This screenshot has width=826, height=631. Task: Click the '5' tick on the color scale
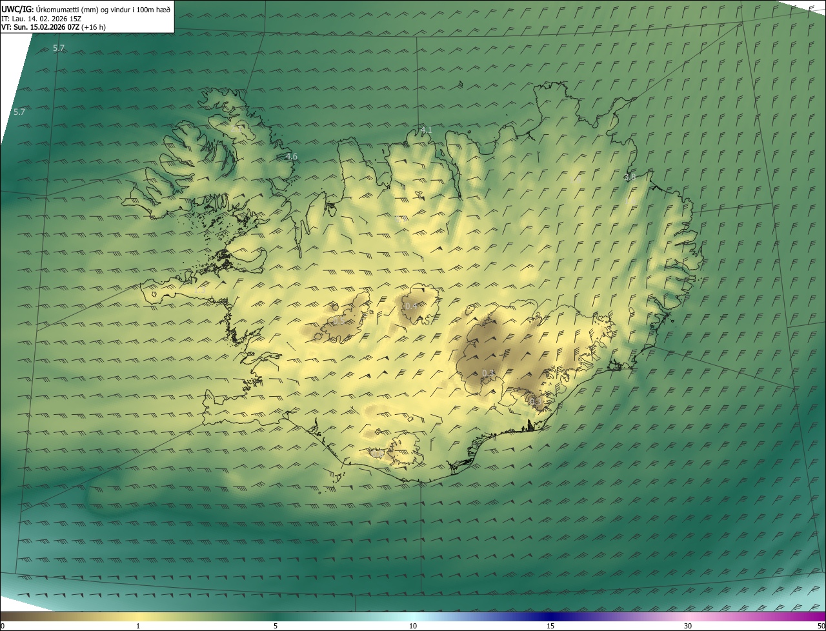(276, 626)
